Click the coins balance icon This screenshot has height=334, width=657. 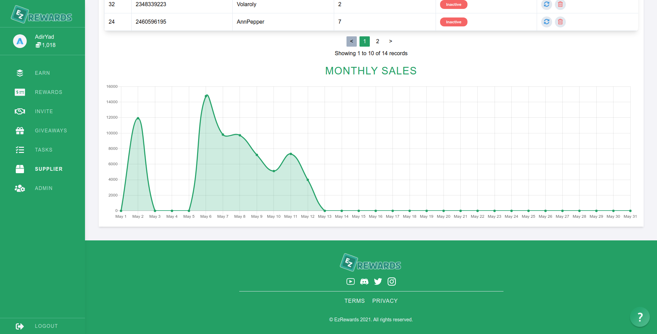tap(38, 45)
